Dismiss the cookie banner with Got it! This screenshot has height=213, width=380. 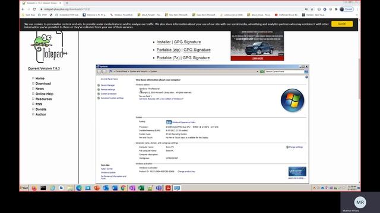[x=342, y=24]
